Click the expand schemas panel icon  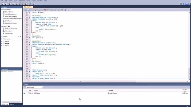[19, 36]
